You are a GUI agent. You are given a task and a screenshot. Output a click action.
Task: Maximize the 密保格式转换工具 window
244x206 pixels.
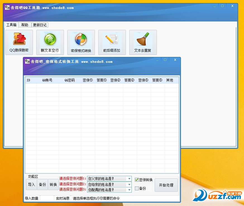165,60
